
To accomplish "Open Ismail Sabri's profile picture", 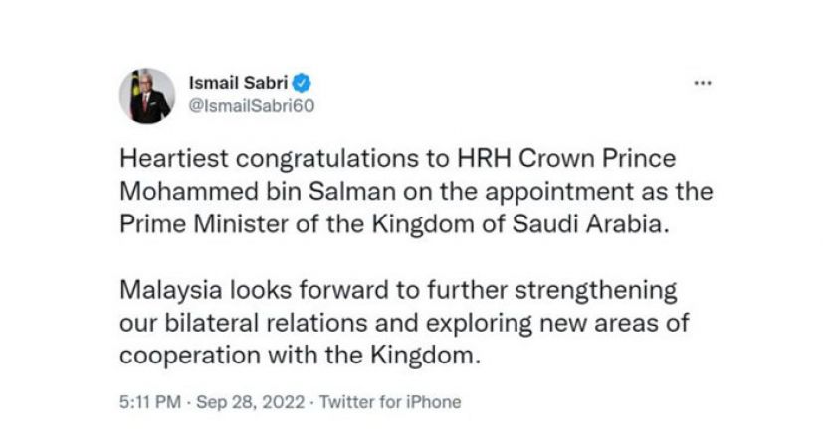I will (x=146, y=95).
